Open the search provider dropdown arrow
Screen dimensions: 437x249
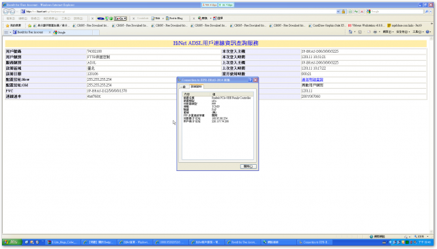(x=431, y=12)
